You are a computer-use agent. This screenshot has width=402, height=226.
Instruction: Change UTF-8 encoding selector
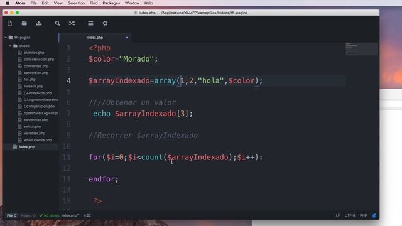(x=350, y=215)
